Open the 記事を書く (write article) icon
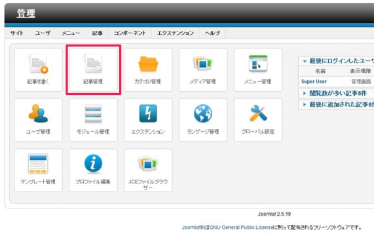This screenshot has width=374, height=240. tap(38, 70)
